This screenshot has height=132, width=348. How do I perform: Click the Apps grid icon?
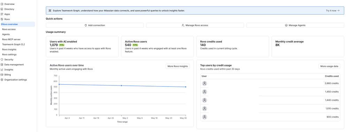(x=2, y=14)
